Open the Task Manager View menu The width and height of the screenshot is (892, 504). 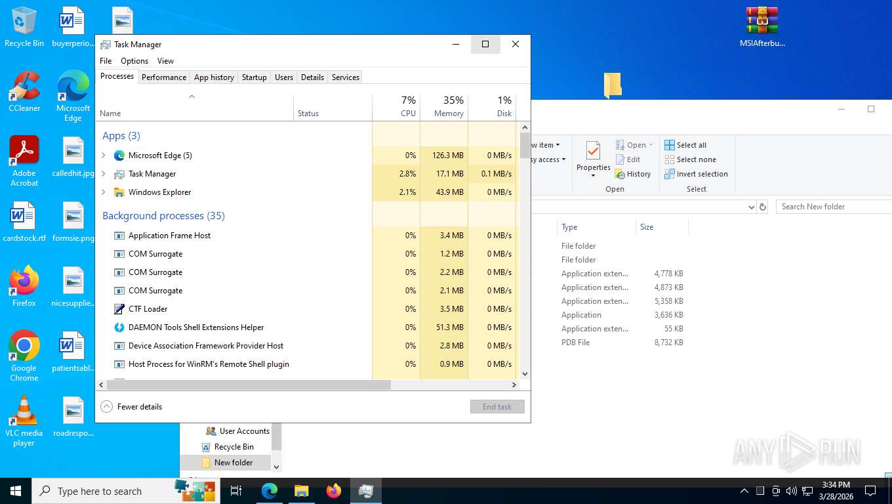point(165,61)
